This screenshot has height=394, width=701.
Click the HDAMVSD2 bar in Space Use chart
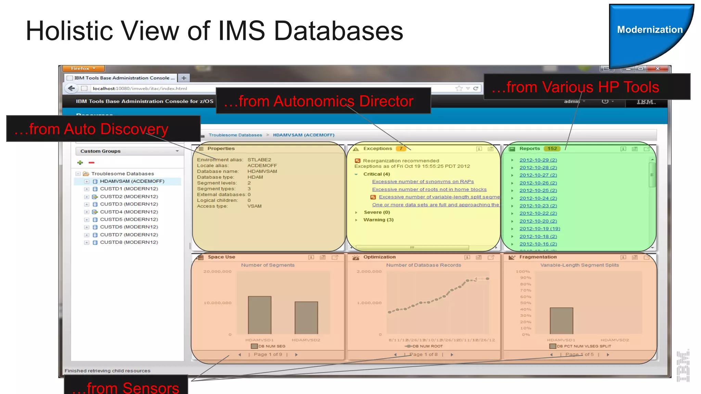point(306,318)
